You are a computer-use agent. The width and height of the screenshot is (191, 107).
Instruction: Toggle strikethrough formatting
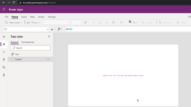pyautogui.click(x=107, y=23)
